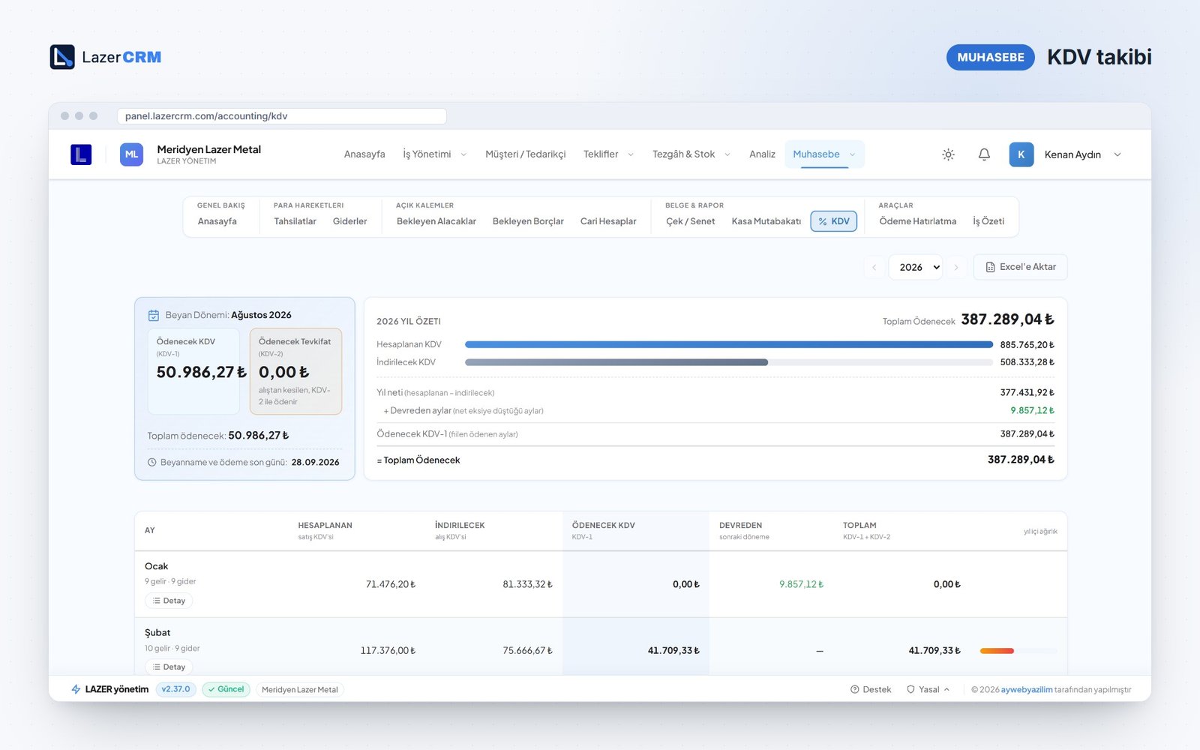Click the İndirilecek KDV progress bar
This screenshot has height=750, width=1200.
pos(729,362)
